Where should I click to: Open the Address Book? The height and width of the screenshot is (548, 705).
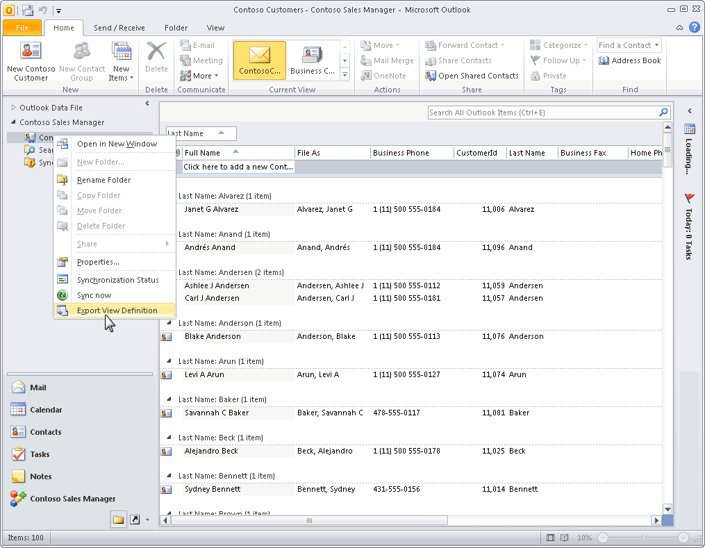point(629,60)
